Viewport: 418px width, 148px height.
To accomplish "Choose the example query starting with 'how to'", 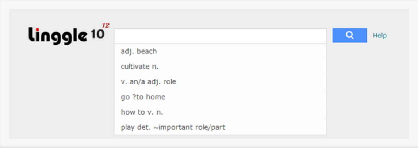I will pos(142,112).
